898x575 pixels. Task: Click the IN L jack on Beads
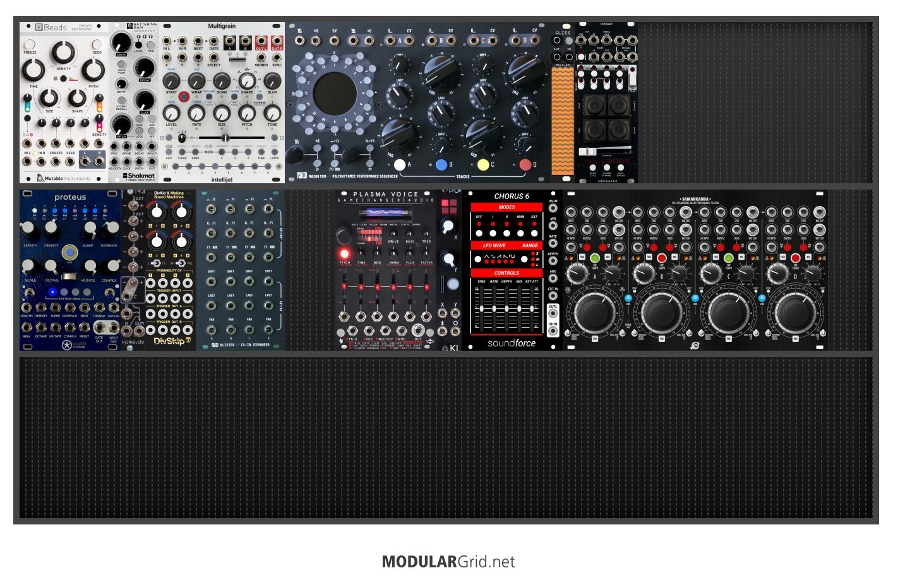(27, 160)
